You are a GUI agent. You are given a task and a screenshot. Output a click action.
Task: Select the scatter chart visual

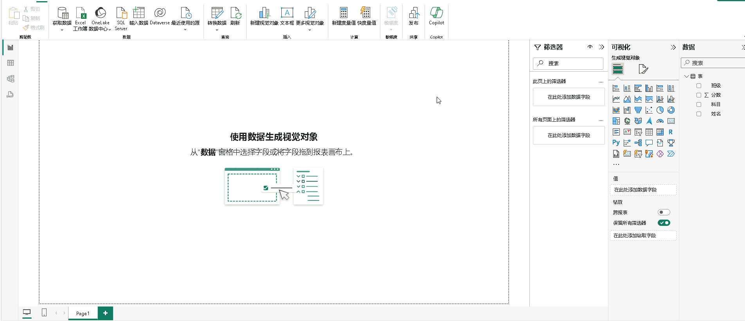[x=649, y=110]
